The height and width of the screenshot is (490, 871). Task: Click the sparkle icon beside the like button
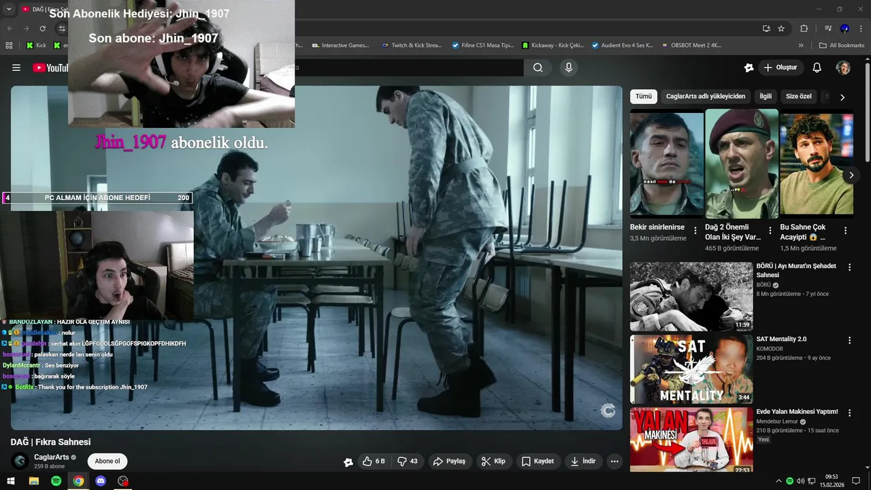point(348,462)
